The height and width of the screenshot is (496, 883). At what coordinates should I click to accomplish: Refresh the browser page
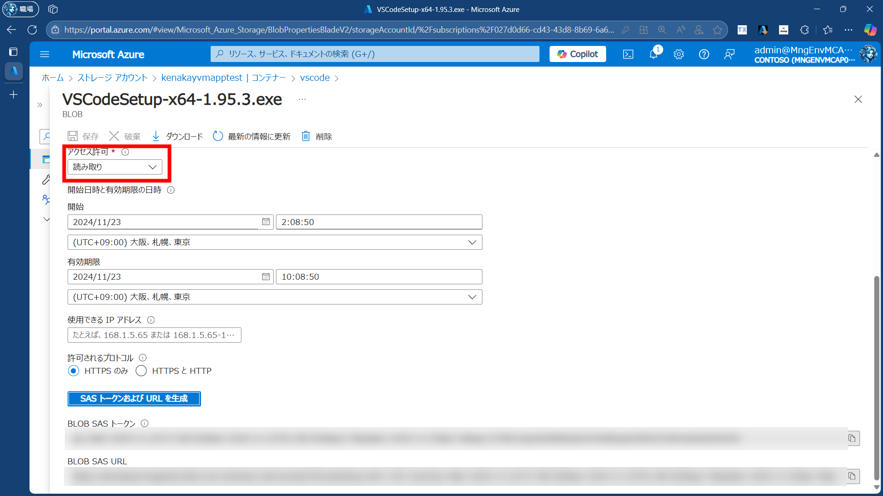tap(32, 30)
